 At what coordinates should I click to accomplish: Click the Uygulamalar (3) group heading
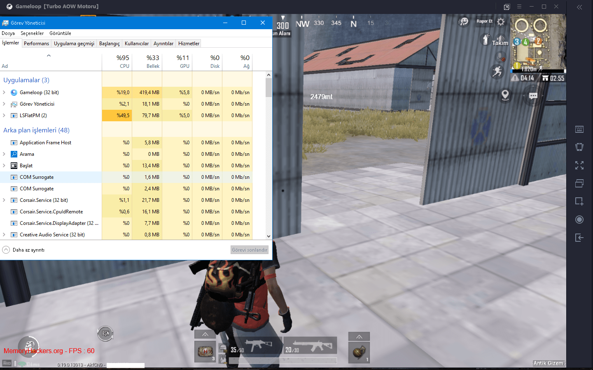point(26,80)
